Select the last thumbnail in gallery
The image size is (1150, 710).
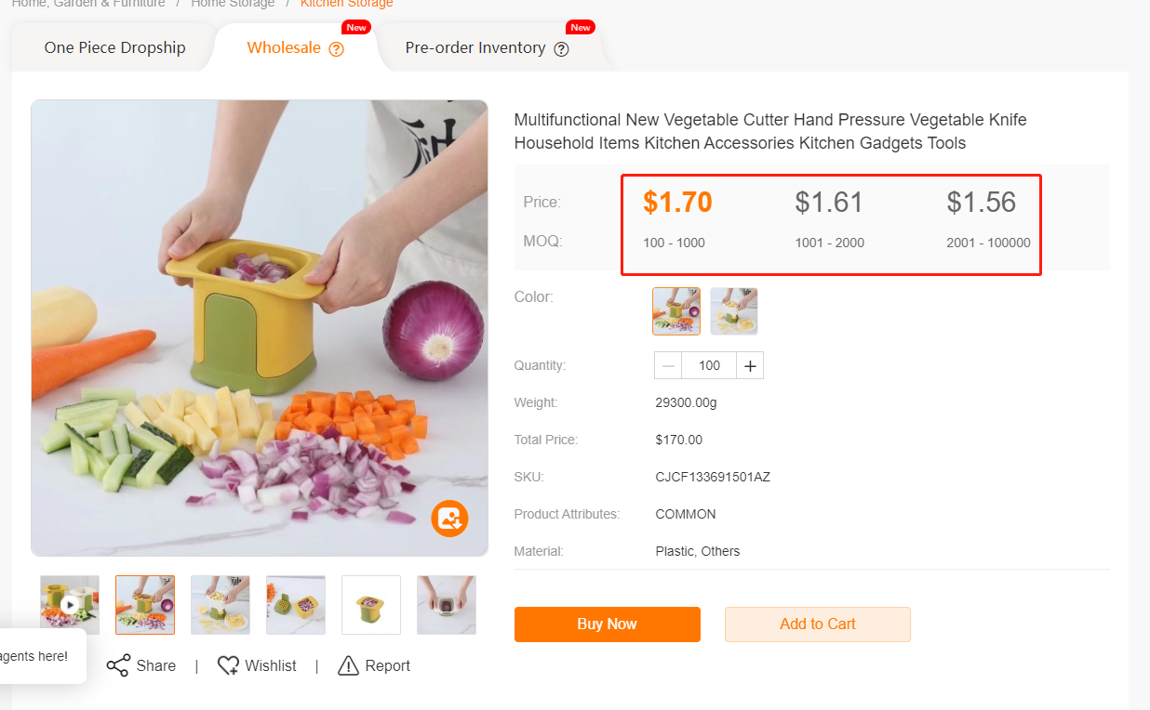[447, 605]
